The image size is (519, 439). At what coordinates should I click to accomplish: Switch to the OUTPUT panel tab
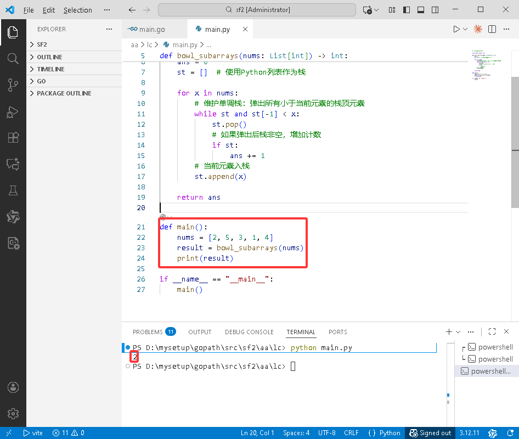coord(200,332)
